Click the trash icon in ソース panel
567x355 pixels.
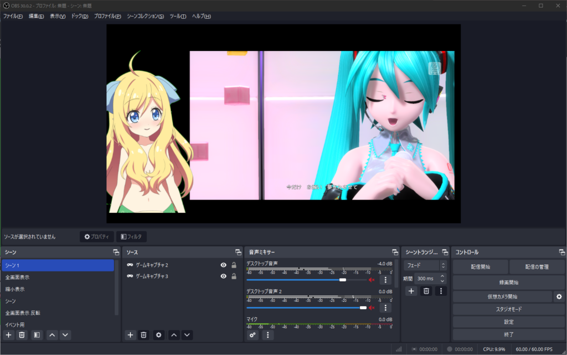(143, 335)
